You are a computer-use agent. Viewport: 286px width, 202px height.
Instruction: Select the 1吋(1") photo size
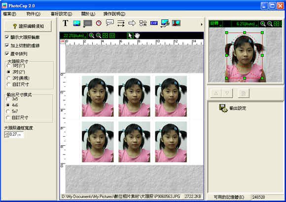tap(8, 66)
